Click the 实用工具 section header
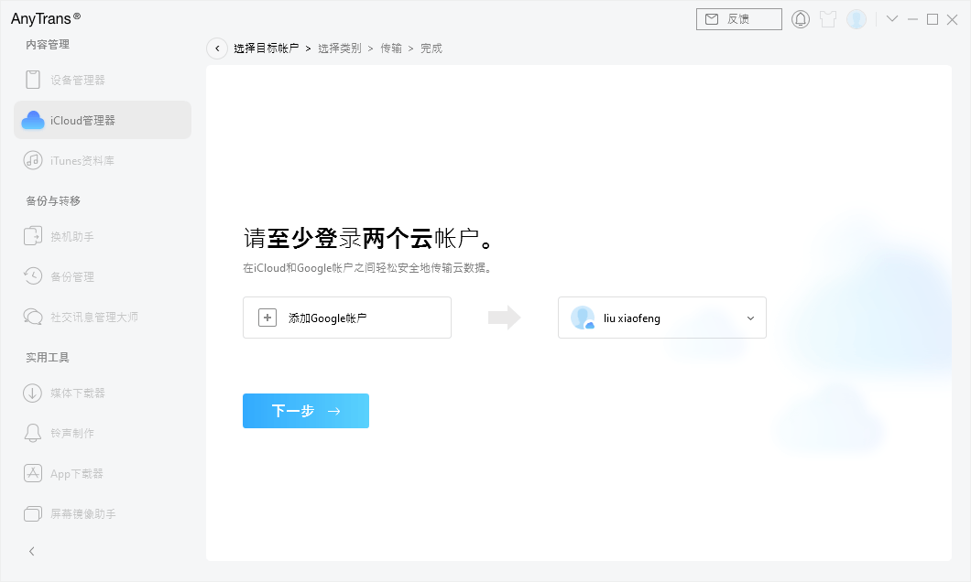The width and height of the screenshot is (971, 582). (x=48, y=358)
